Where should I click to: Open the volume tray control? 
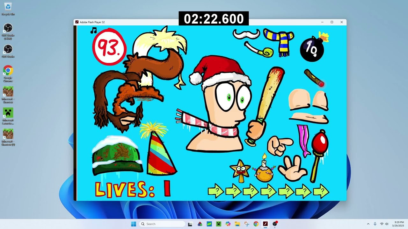pyautogui.click(x=387, y=224)
